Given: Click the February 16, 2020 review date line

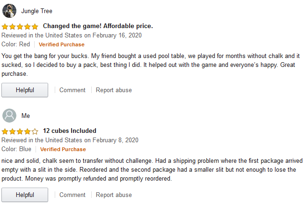Looking at the screenshot, I should (x=72, y=35).
